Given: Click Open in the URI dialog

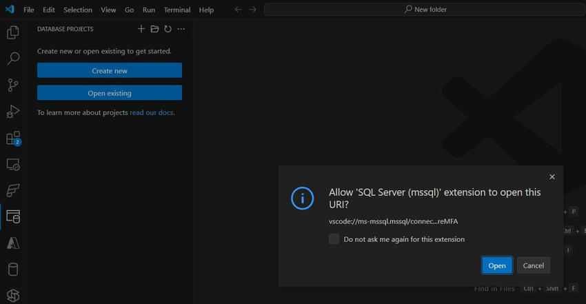Looking at the screenshot, I should coord(497,265).
